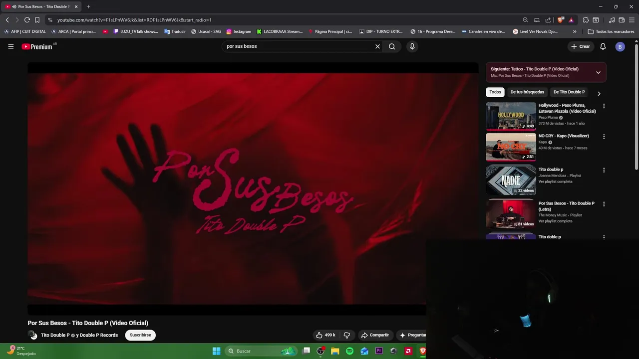Image resolution: width=639 pixels, height=359 pixels.
Task: View full playlist by Joanna Mendoza
Action: tap(555, 181)
